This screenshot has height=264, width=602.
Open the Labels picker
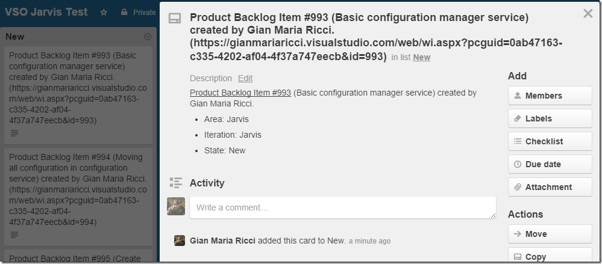(x=550, y=118)
